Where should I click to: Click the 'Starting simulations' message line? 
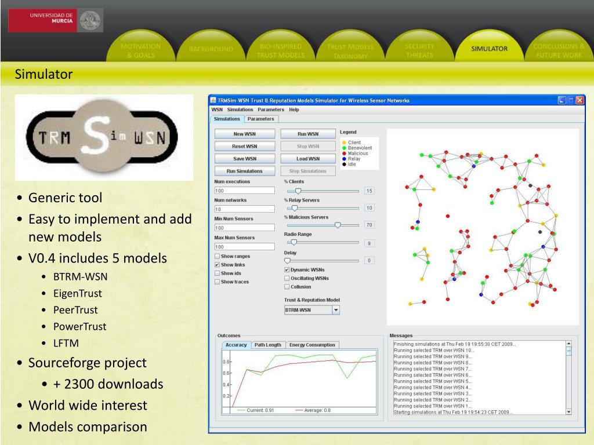pyautogui.click(x=452, y=413)
